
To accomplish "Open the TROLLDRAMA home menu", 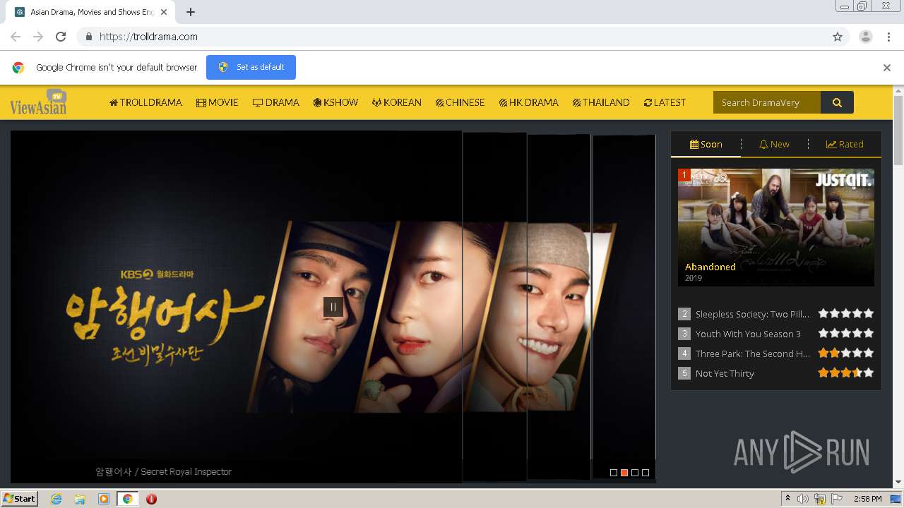I will 145,102.
